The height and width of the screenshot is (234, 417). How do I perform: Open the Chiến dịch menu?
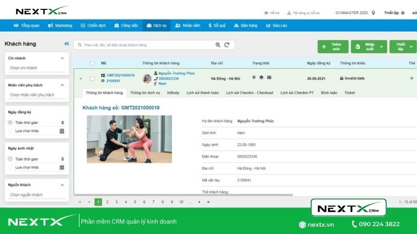pyautogui.click(x=93, y=25)
